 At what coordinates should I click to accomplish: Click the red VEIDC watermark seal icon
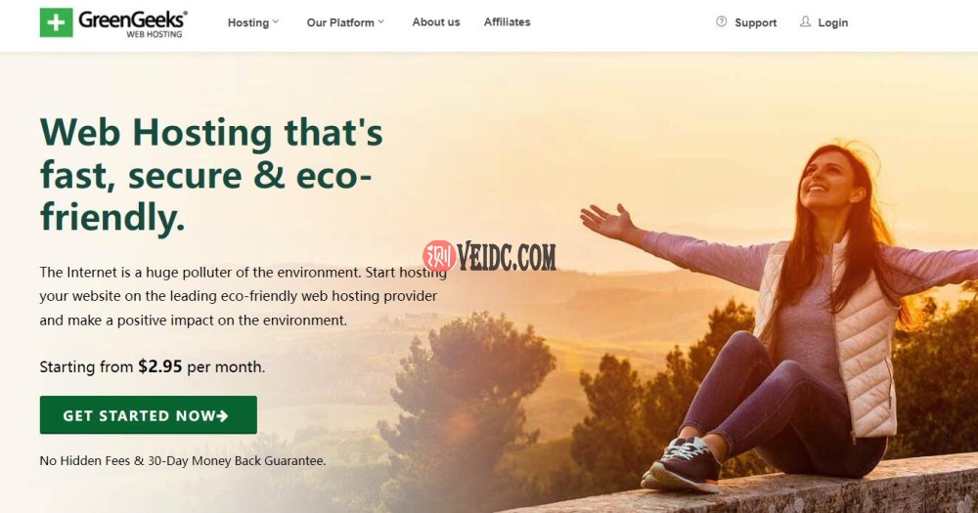pyautogui.click(x=439, y=256)
